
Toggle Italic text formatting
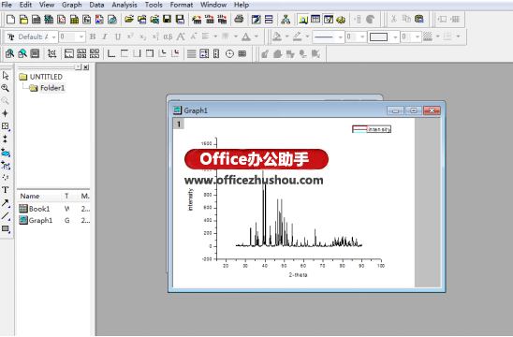click(x=105, y=37)
